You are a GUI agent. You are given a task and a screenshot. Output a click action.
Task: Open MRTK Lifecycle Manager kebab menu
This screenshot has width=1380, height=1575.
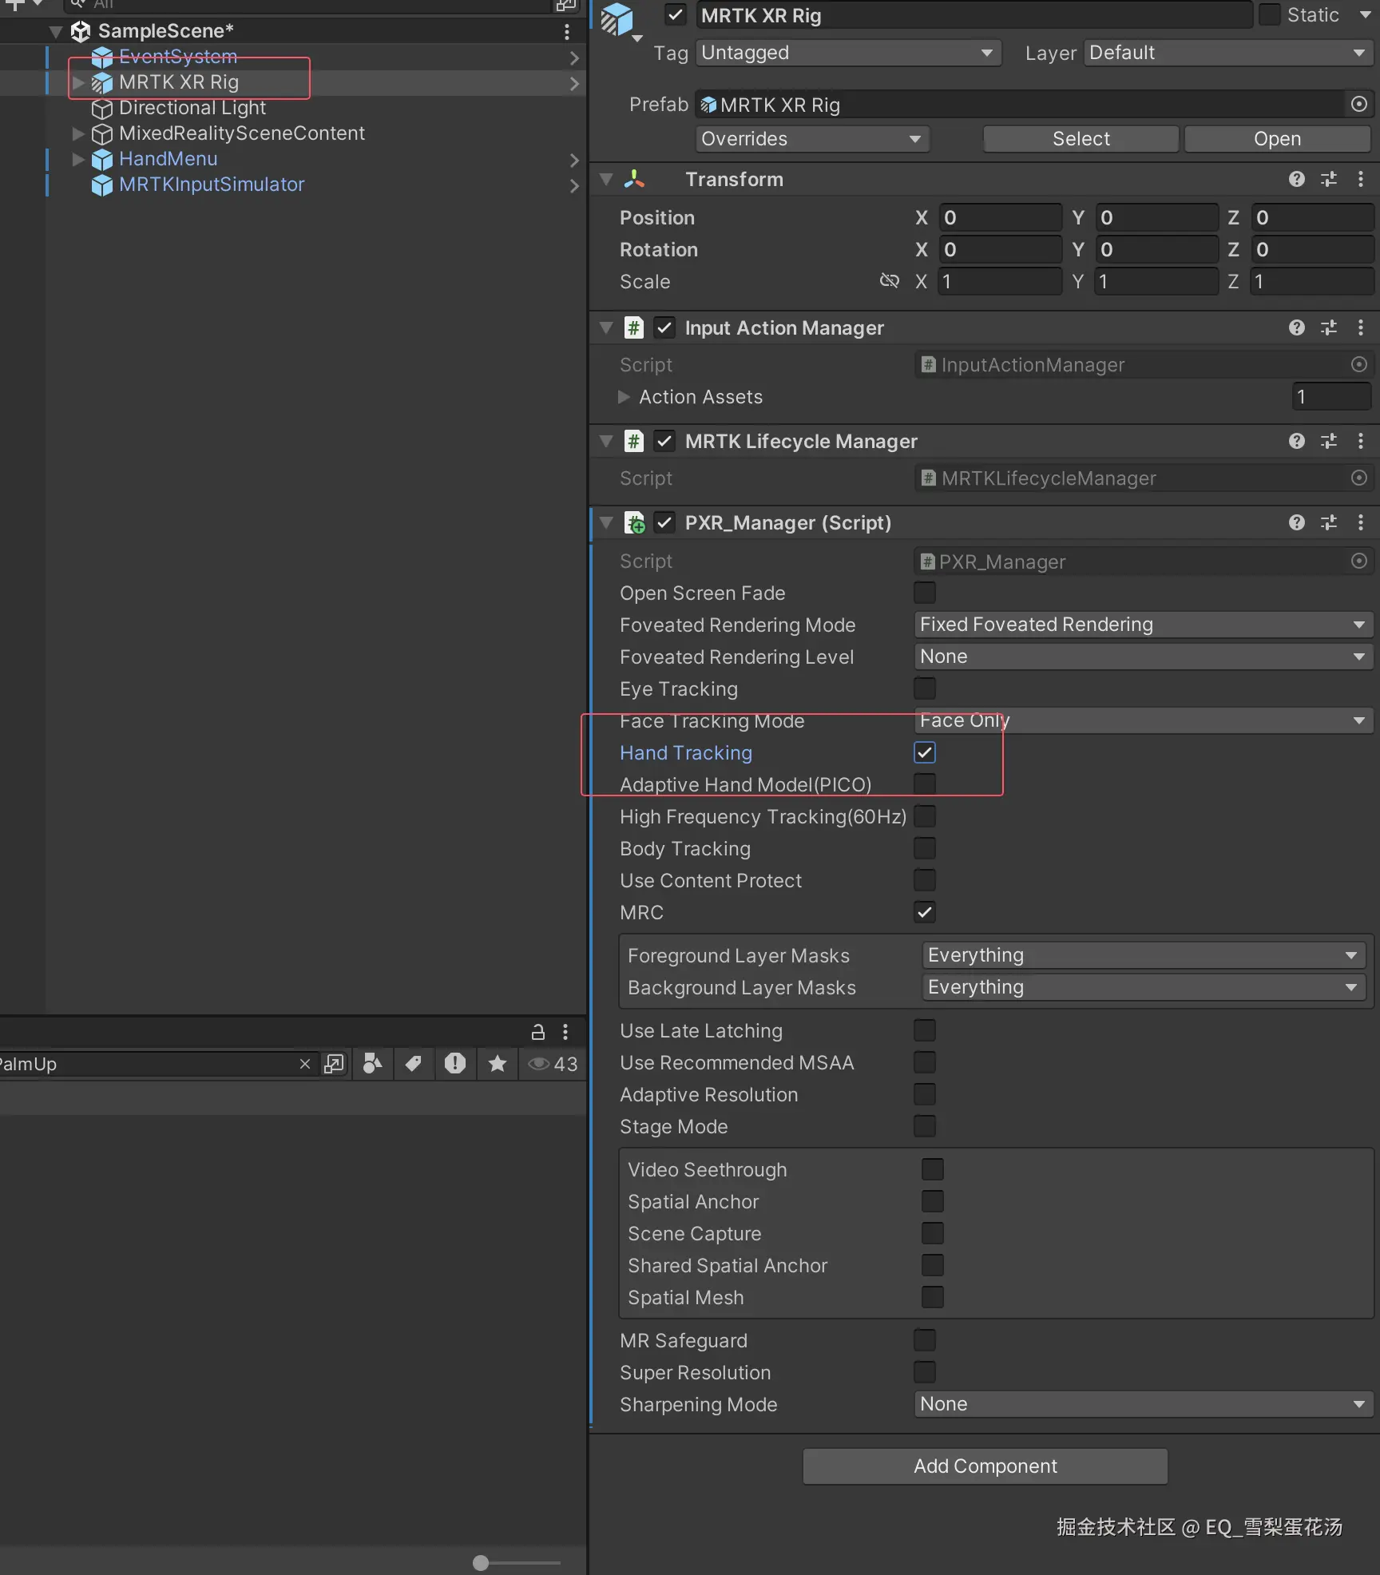tap(1361, 441)
